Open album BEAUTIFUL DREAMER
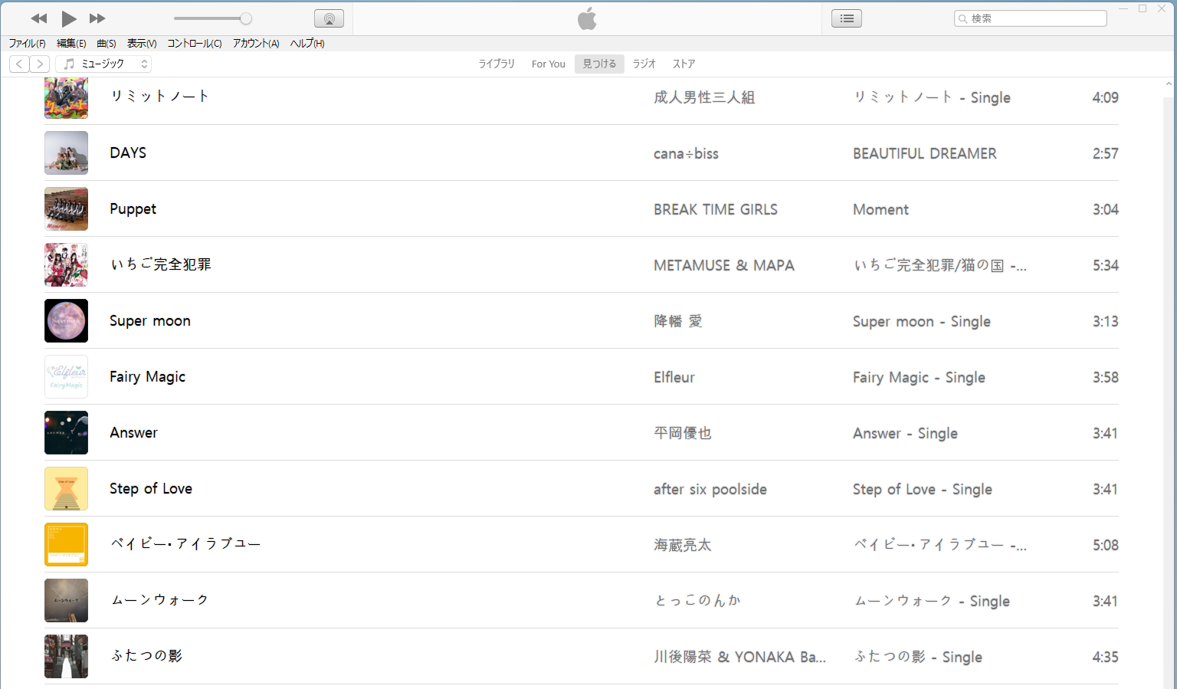The image size is (1177, 689). (x=925, y=153)
